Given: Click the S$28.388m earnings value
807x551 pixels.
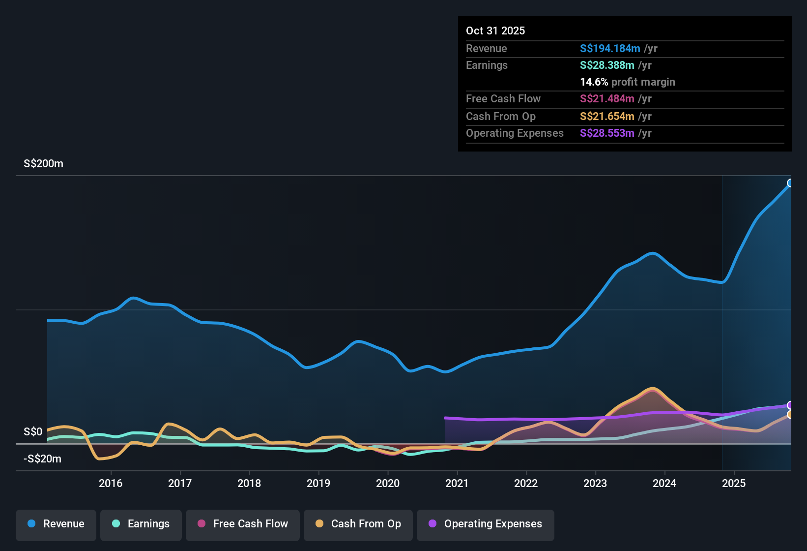Looking at the screenshot, I should (x=606, y=65).
